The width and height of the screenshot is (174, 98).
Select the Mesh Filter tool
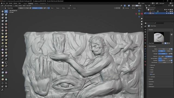coord(2,73)
